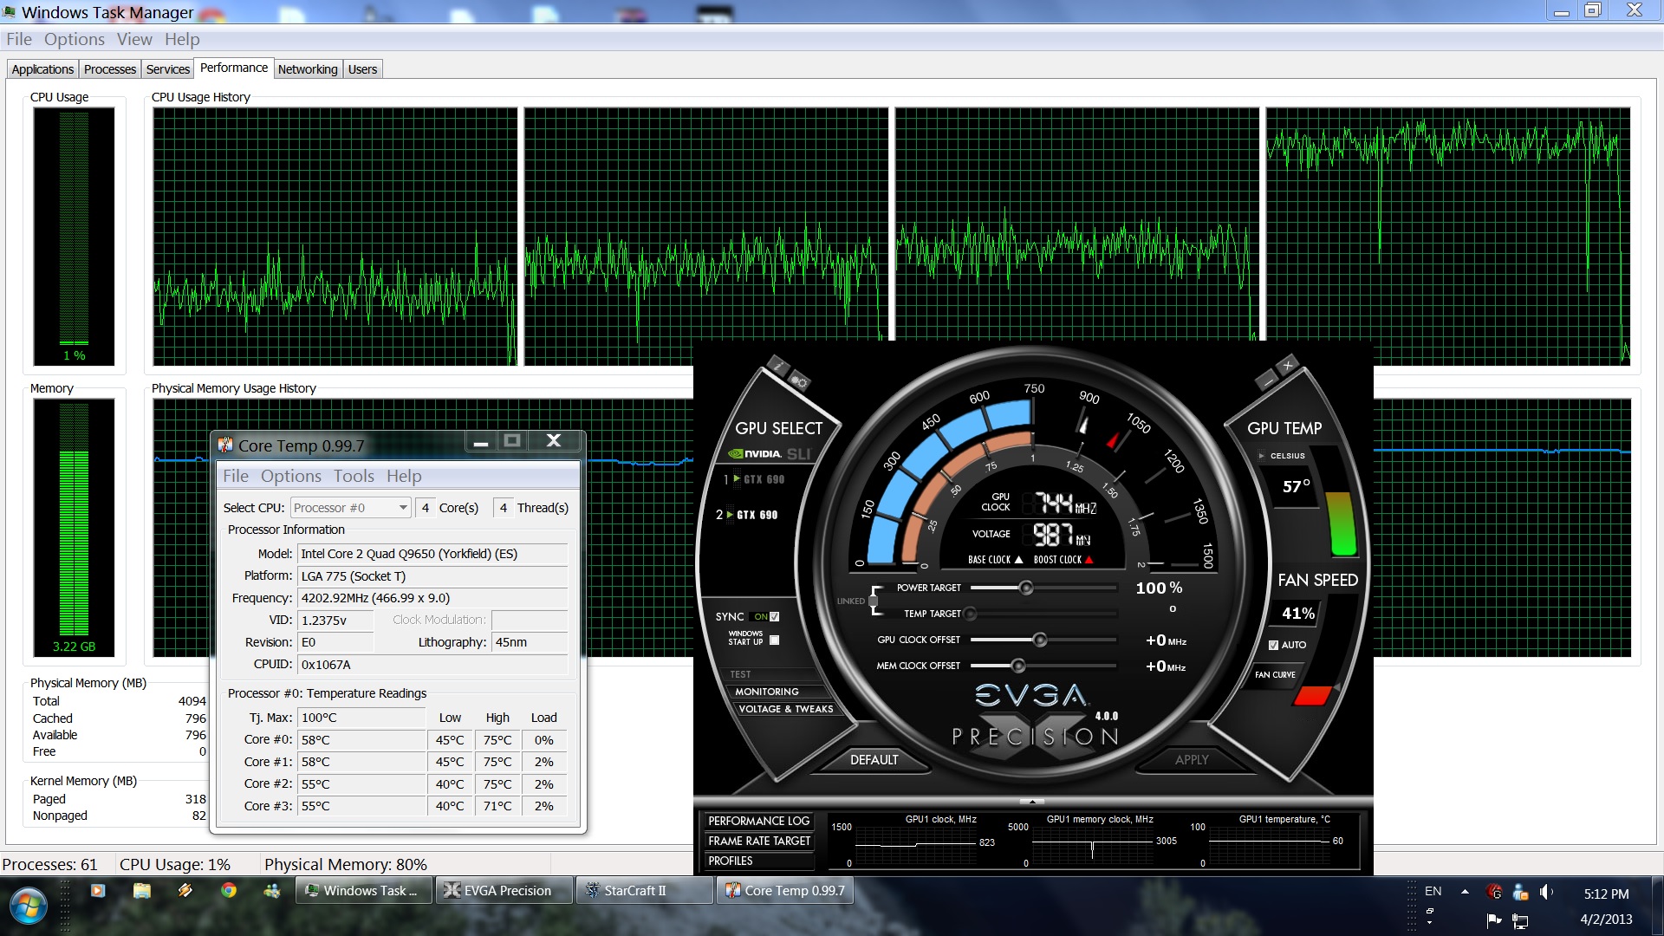1664x936 pixels.
Task: Uncheck the fan speed AUTO checkbox
Action: [x=1273, y=645]
